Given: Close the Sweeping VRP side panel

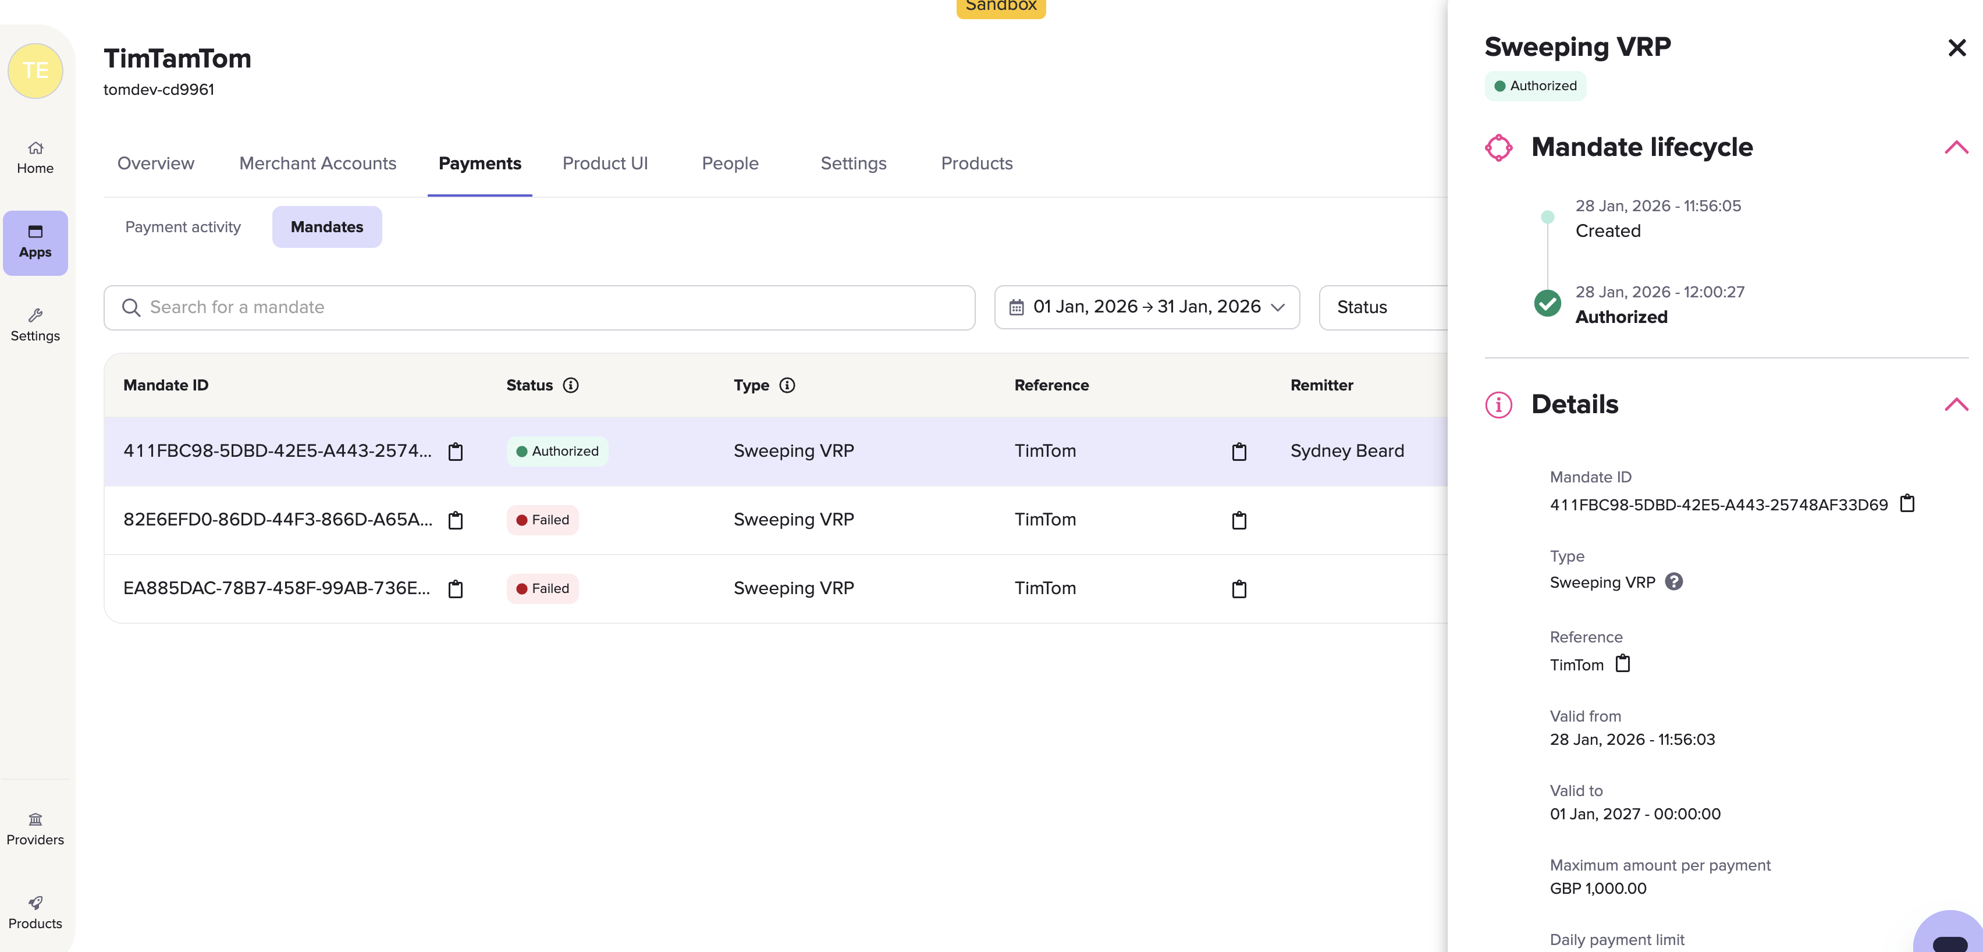Looking at the screenshot, I should click(1956, 48).
